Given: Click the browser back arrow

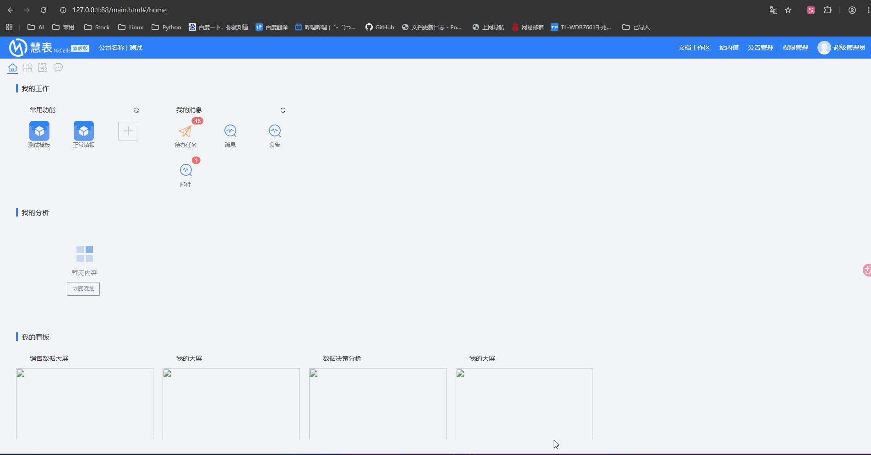Looking at the screenshot, I should (x=11, y=10).
